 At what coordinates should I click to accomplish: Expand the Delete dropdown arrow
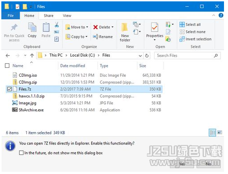coord(113,27)
